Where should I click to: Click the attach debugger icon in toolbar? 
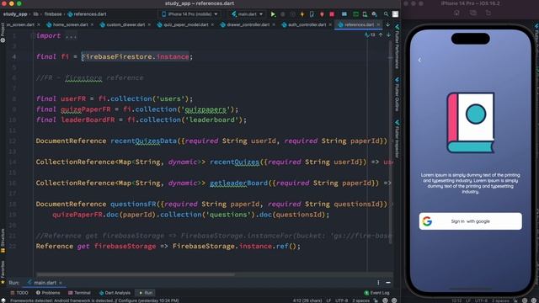pyautogui.click(x=312, y=14)
